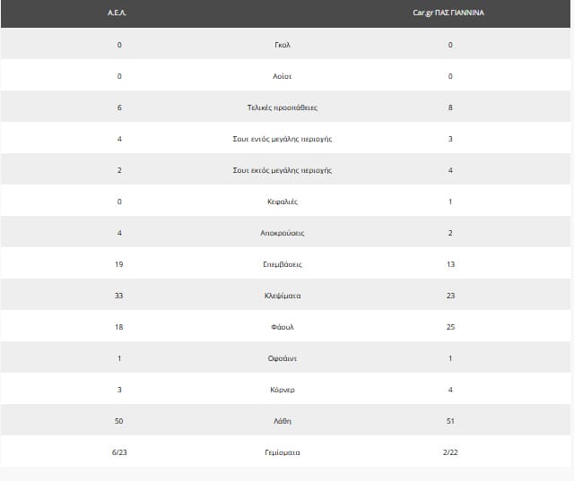Click the Car.gr ΠΑΣ ΓΙΑΝΝΙΝΑ column header
This screenshot has height=481, width=574.
(449, 13)
